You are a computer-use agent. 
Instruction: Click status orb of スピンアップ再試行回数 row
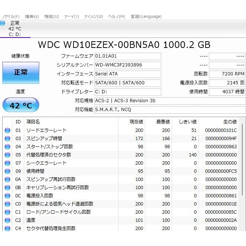[7, 179]
